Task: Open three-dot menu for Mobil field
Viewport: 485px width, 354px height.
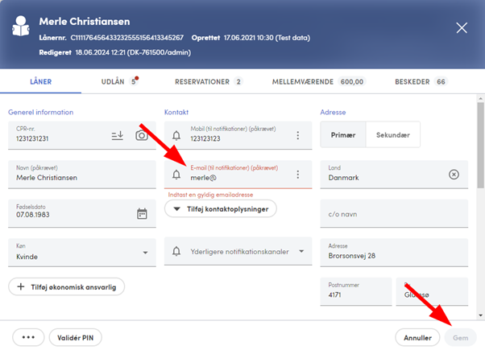Action: pos(297,135)
